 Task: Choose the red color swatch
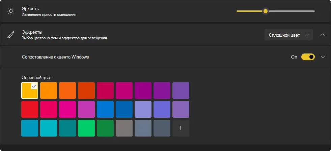[30, 109]
